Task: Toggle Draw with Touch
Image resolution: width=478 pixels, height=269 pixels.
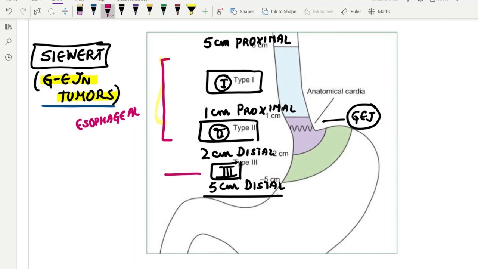Action: [x=219, y=12]
